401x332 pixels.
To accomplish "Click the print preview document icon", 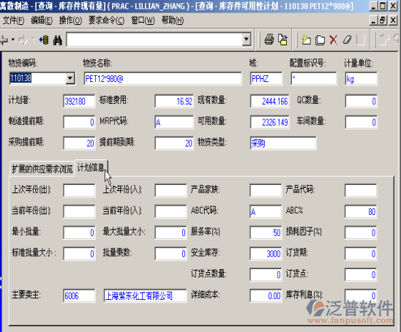I will pos(283,40).
